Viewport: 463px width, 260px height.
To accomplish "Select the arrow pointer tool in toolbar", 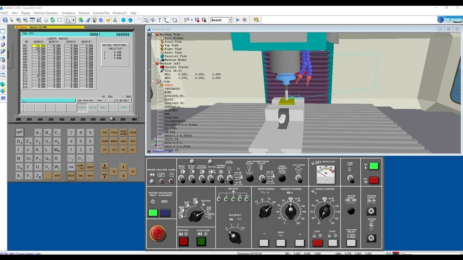I will coord(12,20).
